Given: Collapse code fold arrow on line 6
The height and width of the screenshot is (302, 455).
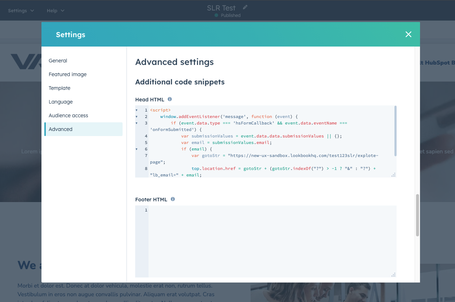Looking at the screenshot, I should [x=137, y=149].
